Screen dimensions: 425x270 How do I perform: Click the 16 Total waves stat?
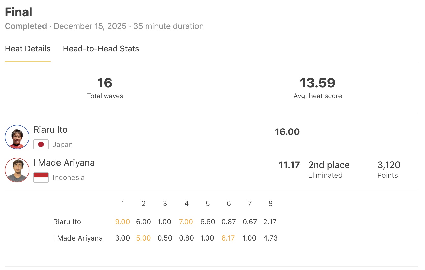click(105, 88)
